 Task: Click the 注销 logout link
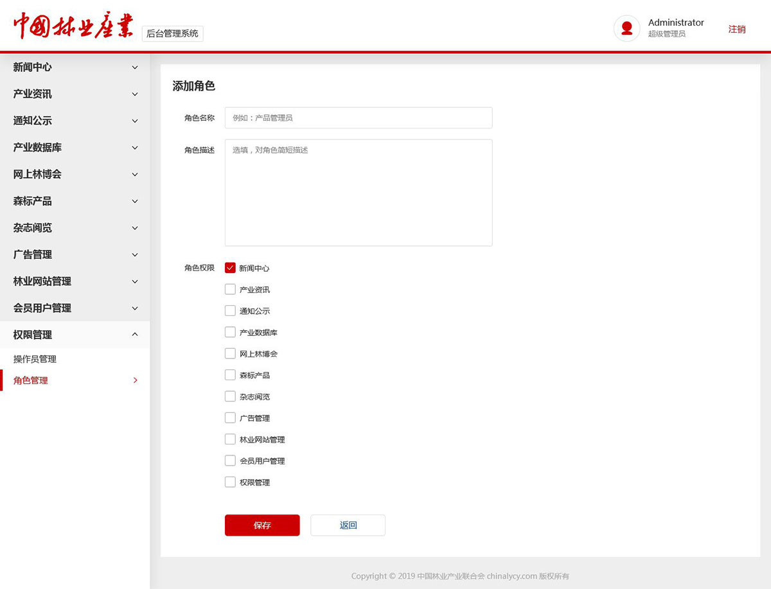737,29
